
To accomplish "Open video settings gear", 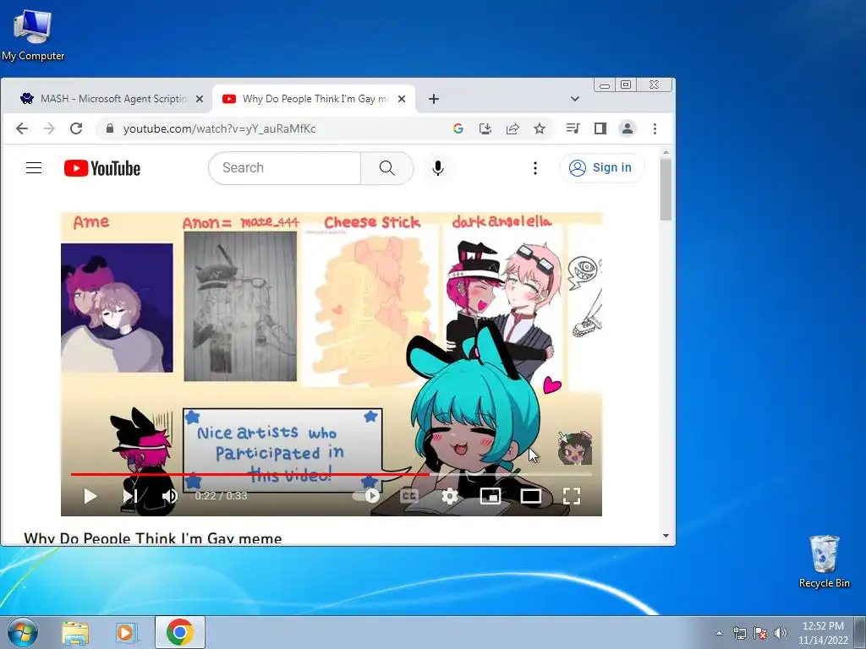I will (450, 496).
